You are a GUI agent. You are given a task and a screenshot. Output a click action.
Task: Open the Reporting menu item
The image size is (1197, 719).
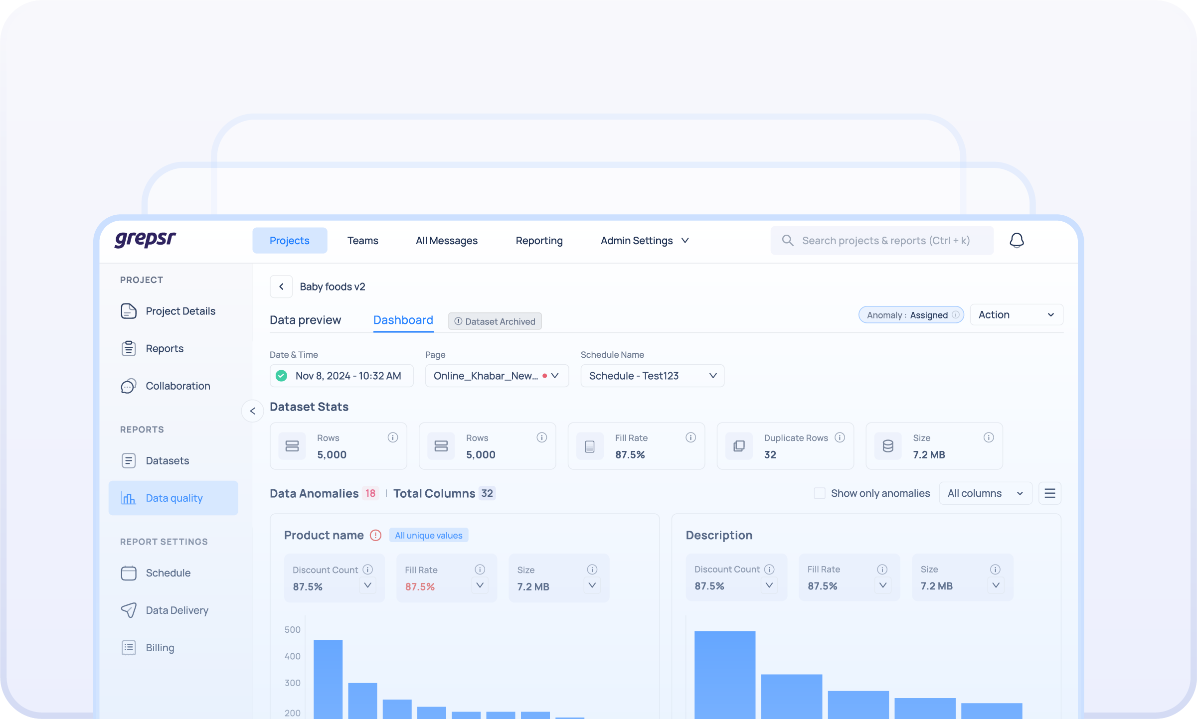tap(539, 241)
